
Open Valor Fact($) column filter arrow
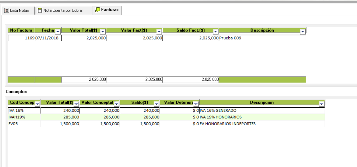click(159, 31)
